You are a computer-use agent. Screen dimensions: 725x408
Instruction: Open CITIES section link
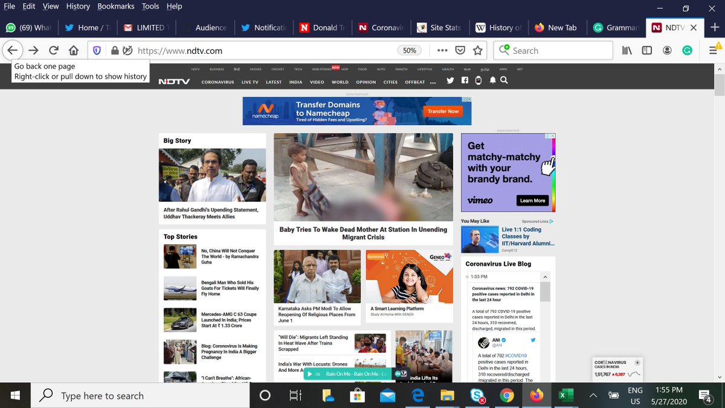click(x=390, y=82)
